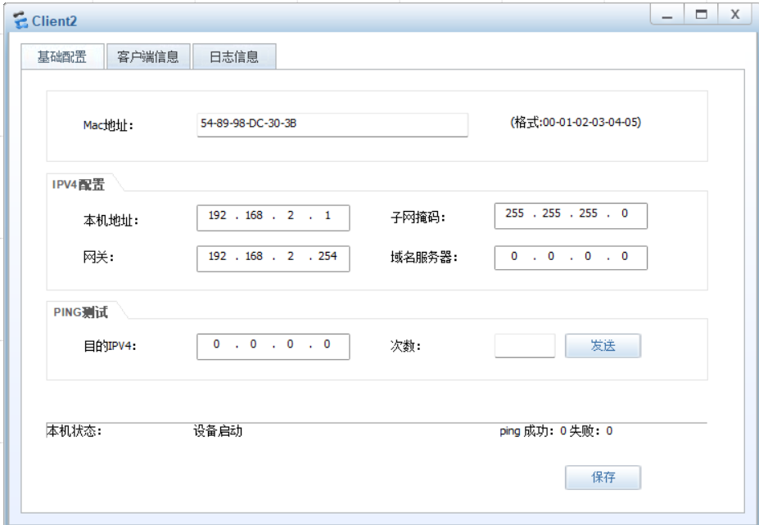Click the 子网掩码 label
Viewport: 759px width, 525px height.
click(x=418, y=218)
